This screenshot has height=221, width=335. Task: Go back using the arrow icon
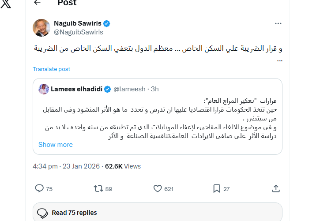click(x=37, y=3)
